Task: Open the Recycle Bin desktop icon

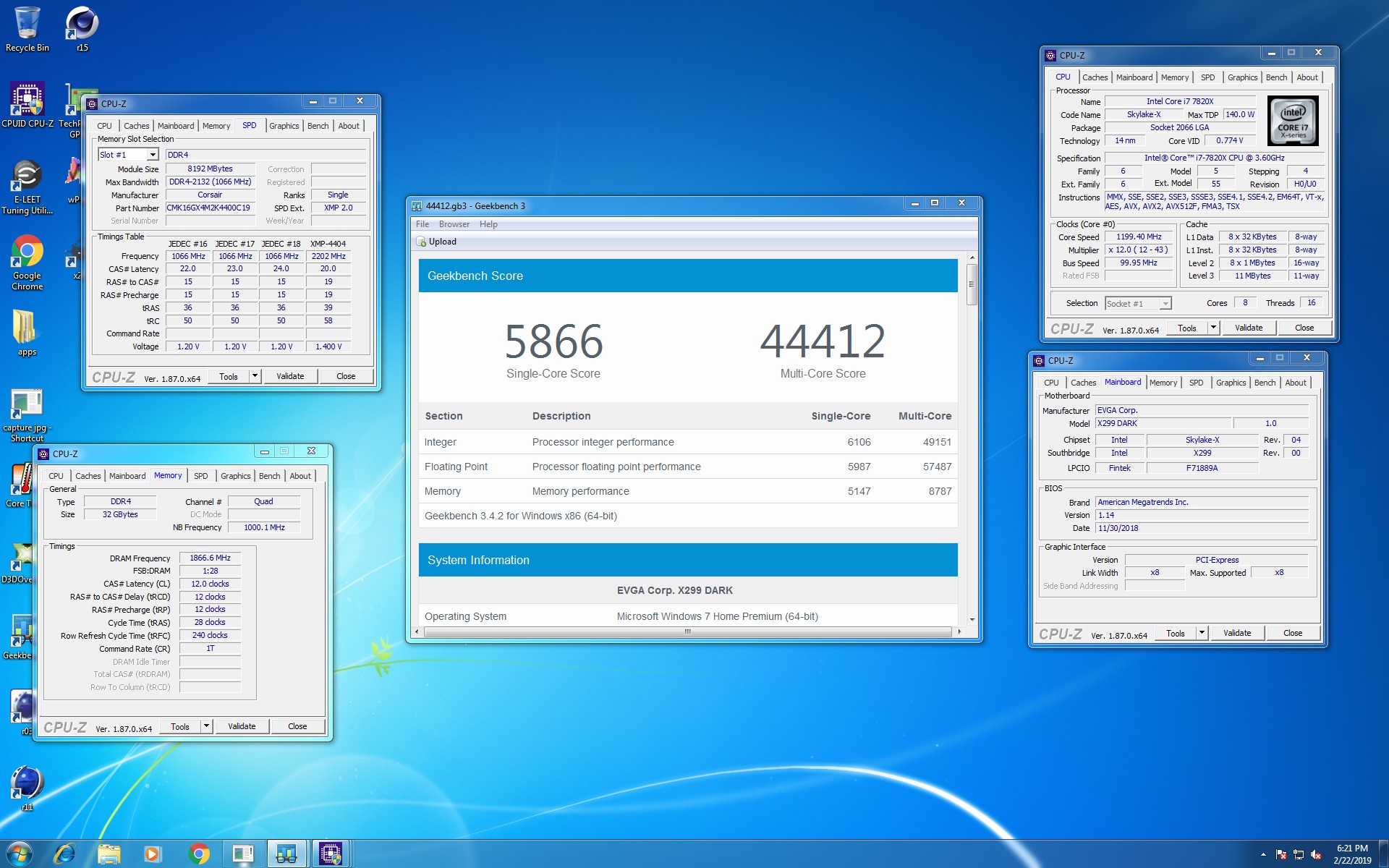Action: pos(27,29)
